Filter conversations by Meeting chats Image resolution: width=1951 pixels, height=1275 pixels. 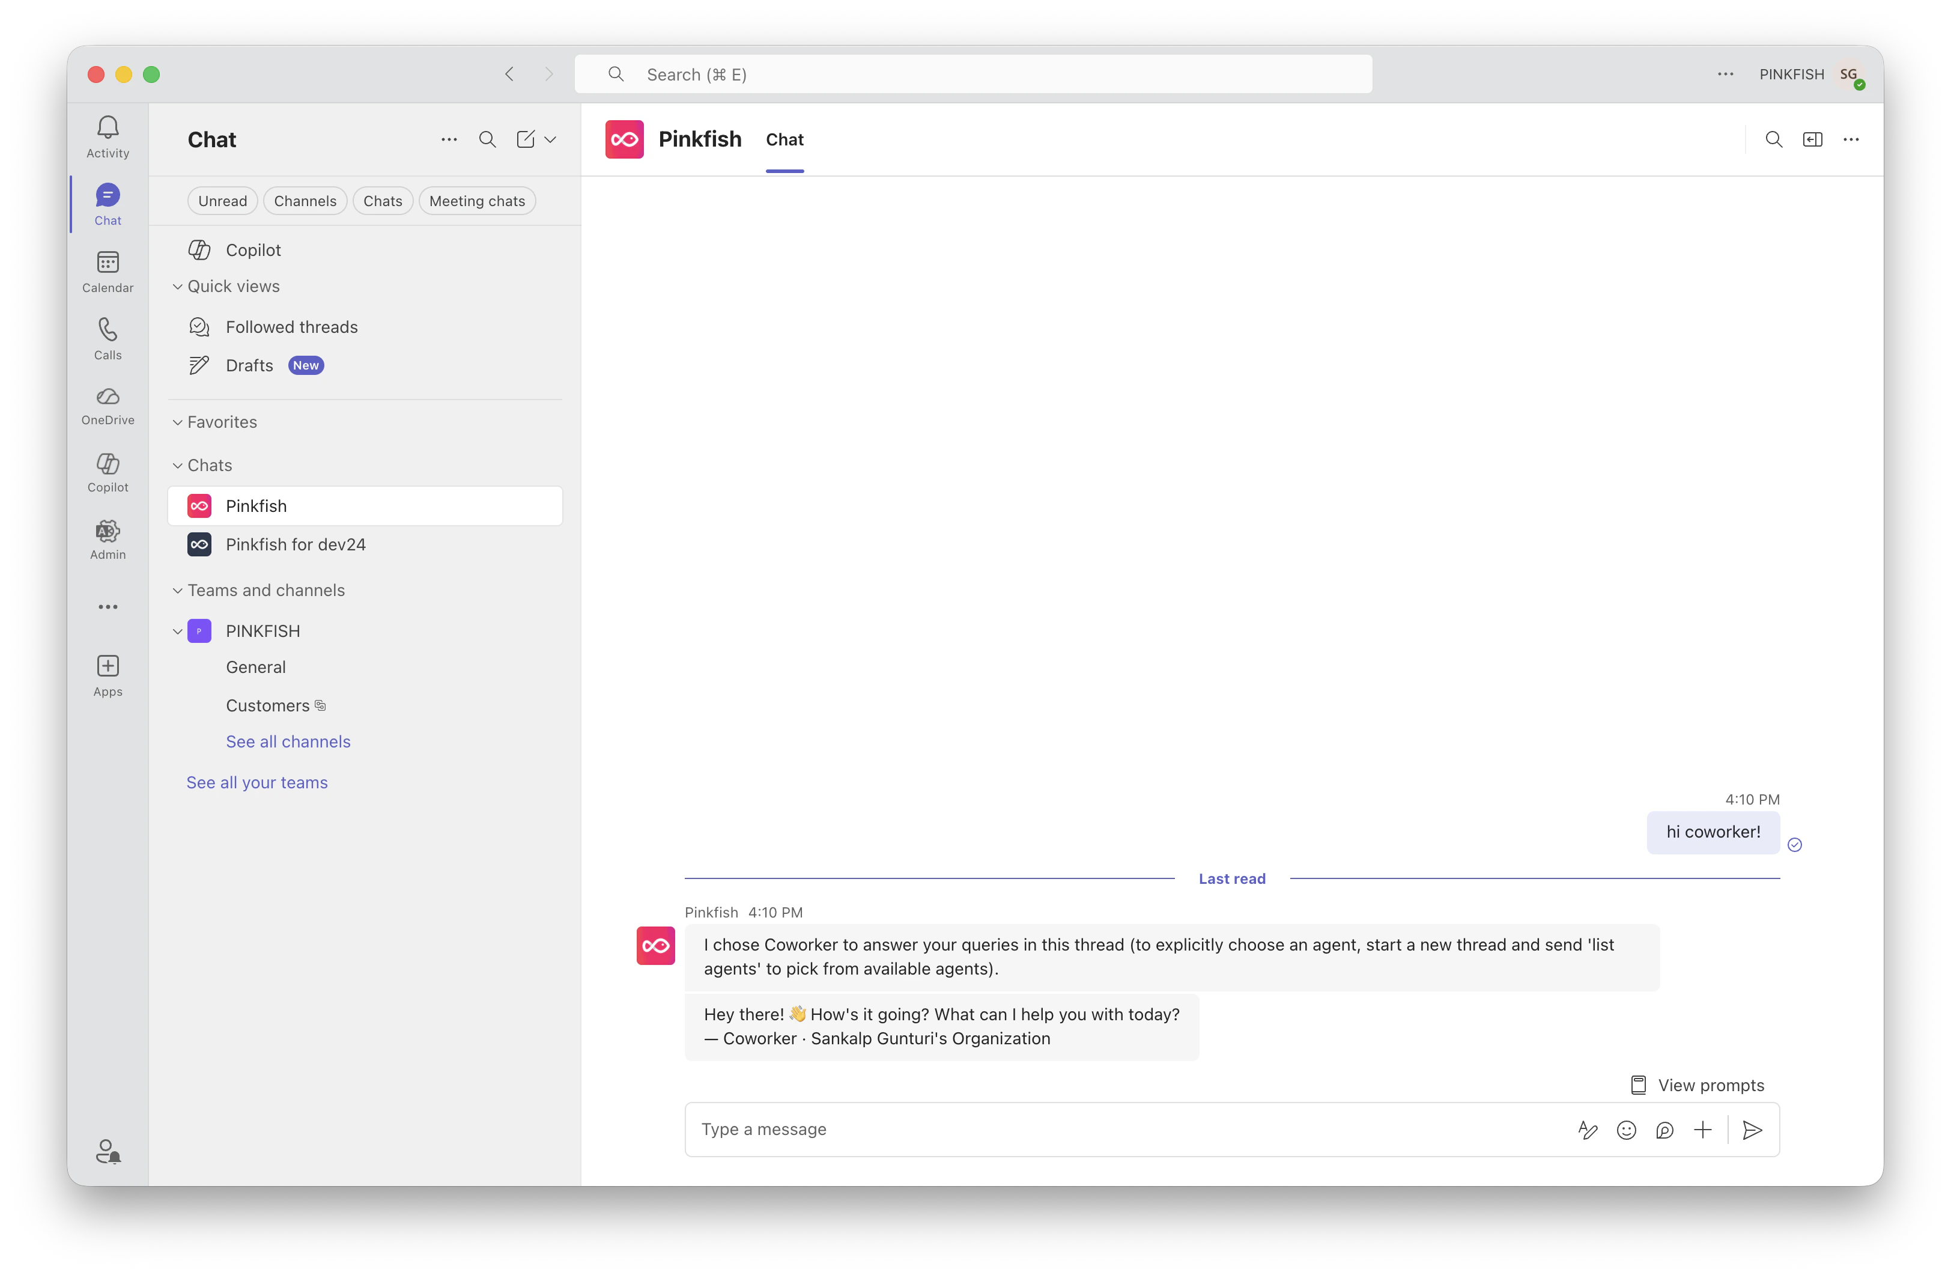[x=477, y=200]
